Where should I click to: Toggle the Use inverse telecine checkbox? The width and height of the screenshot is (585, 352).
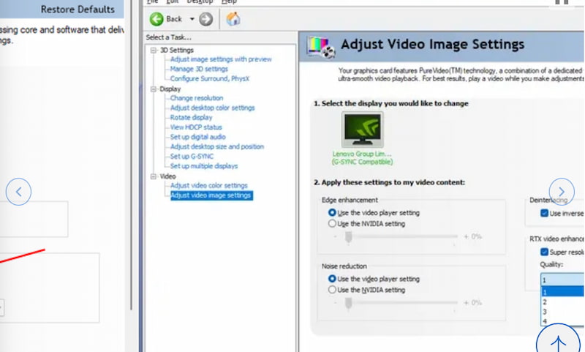point(544,213)
